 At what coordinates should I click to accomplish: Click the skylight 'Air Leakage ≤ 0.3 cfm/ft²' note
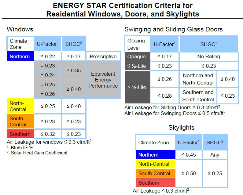tap(161, 191)
